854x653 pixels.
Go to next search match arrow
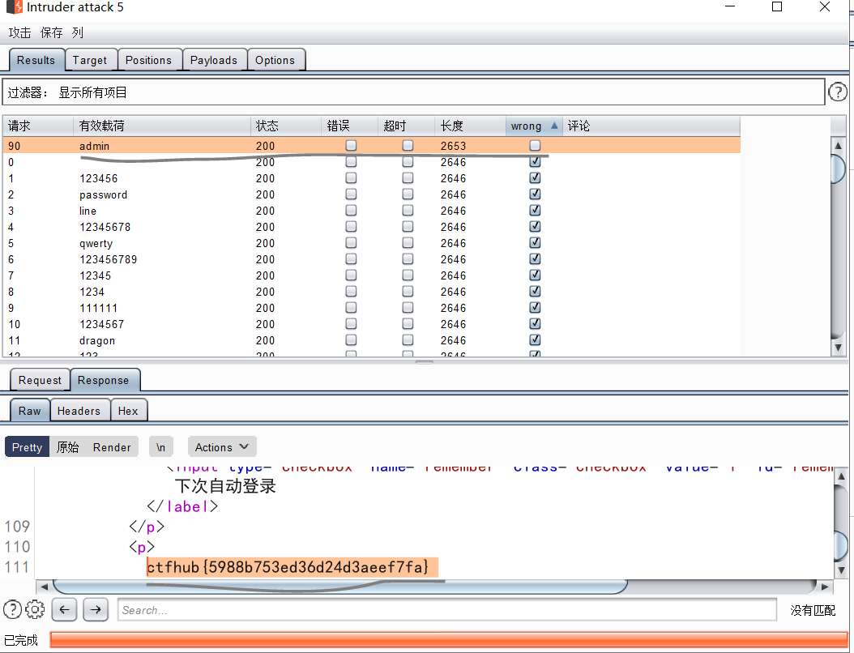96,609
